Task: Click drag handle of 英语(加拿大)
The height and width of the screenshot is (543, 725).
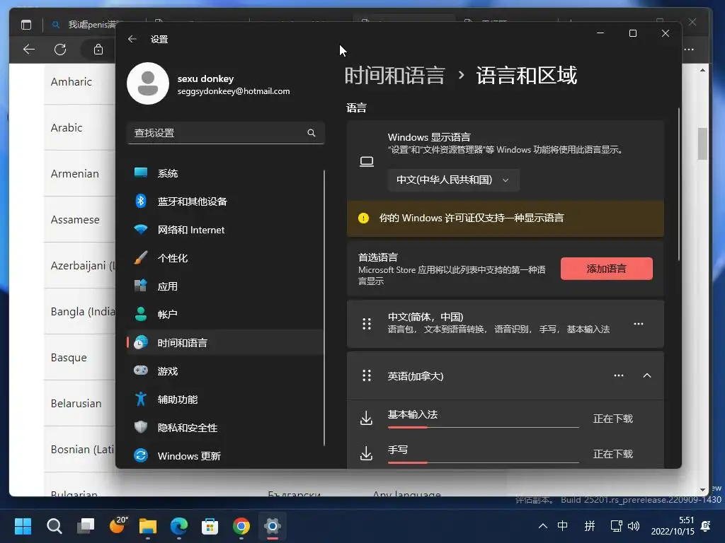Action: click(x=367, y=375)
